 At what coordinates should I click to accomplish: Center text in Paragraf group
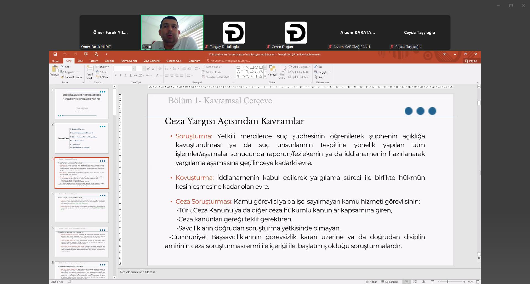172,76
